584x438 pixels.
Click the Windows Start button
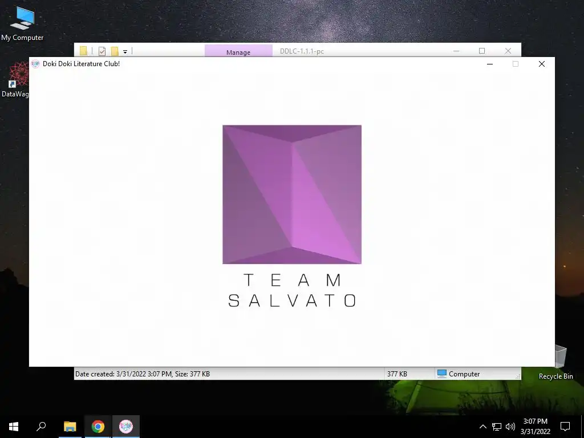(x=14, y=427)
